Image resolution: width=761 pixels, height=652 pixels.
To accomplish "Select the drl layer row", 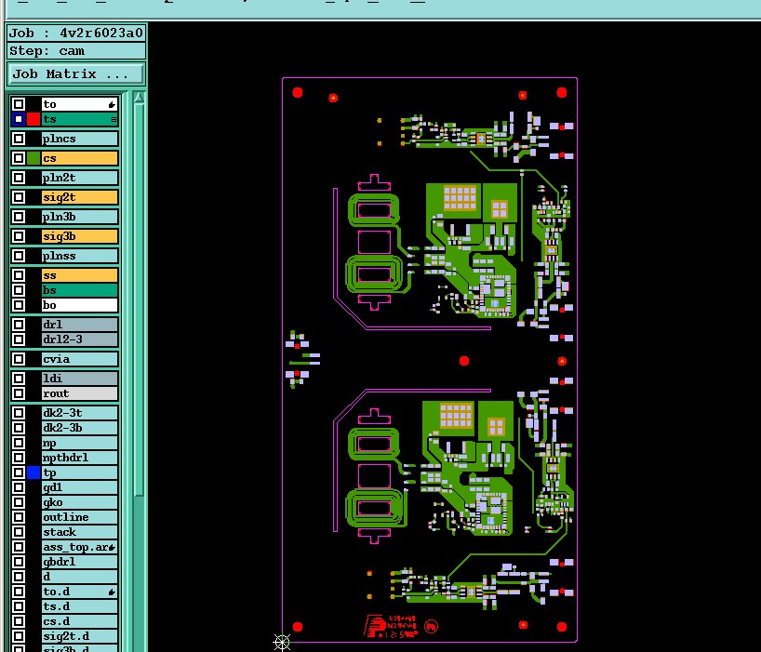I will click(80, 325).
